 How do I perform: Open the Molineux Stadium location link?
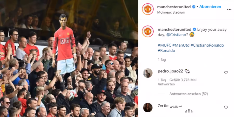pos(171,12)
